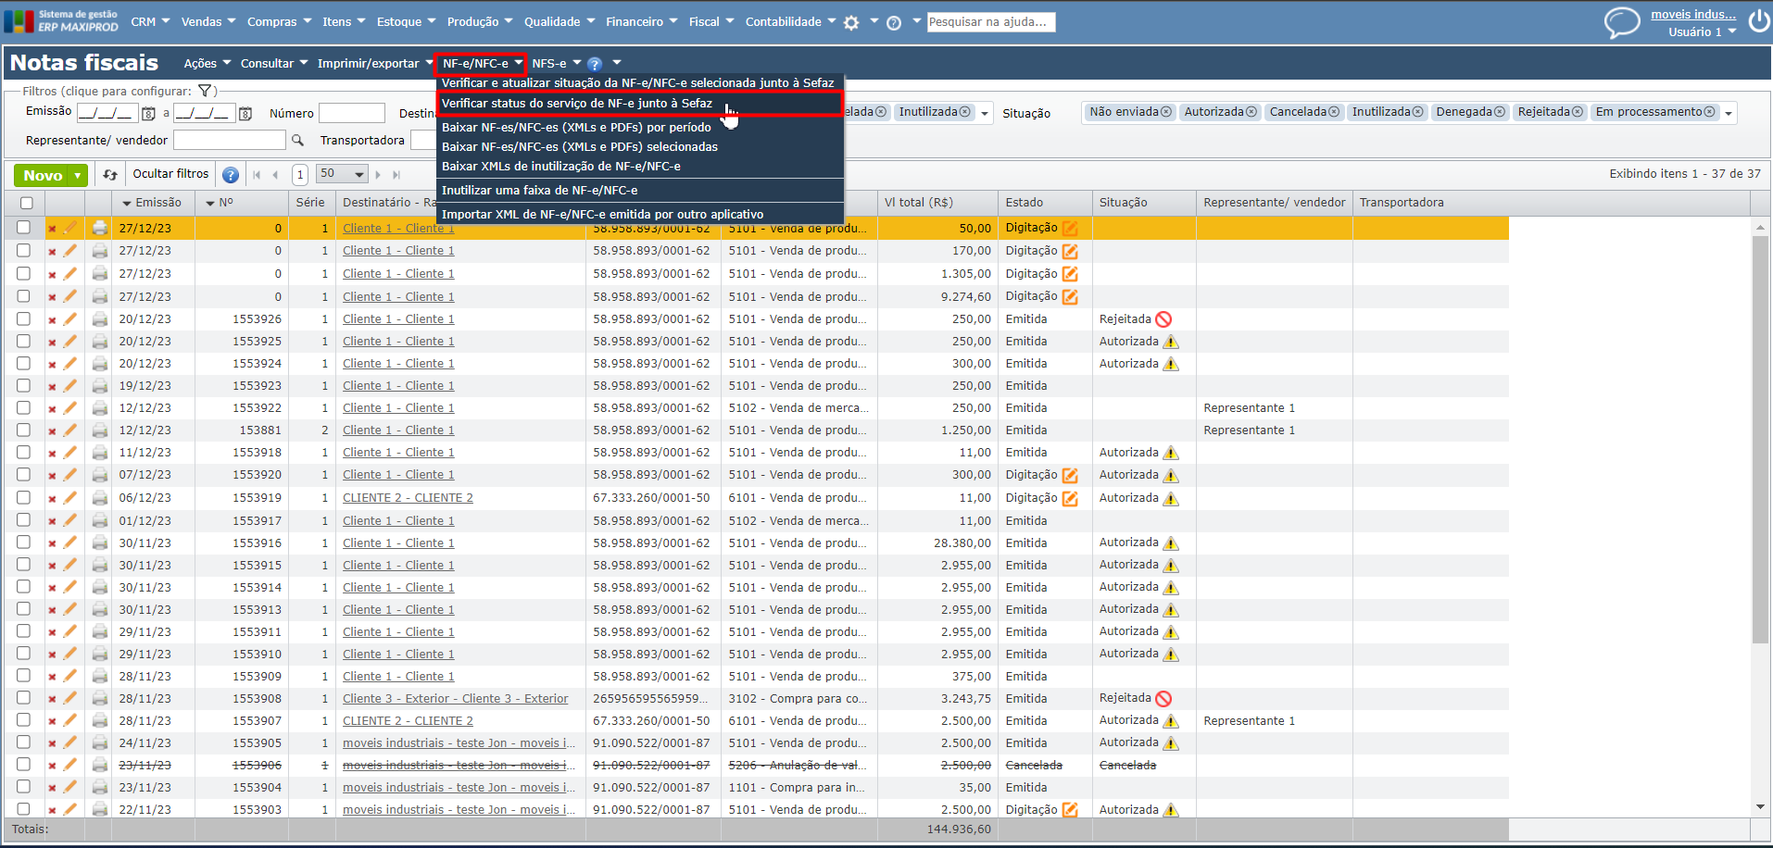
Task: Focus the Número filter input
Action: pos(352,113)
